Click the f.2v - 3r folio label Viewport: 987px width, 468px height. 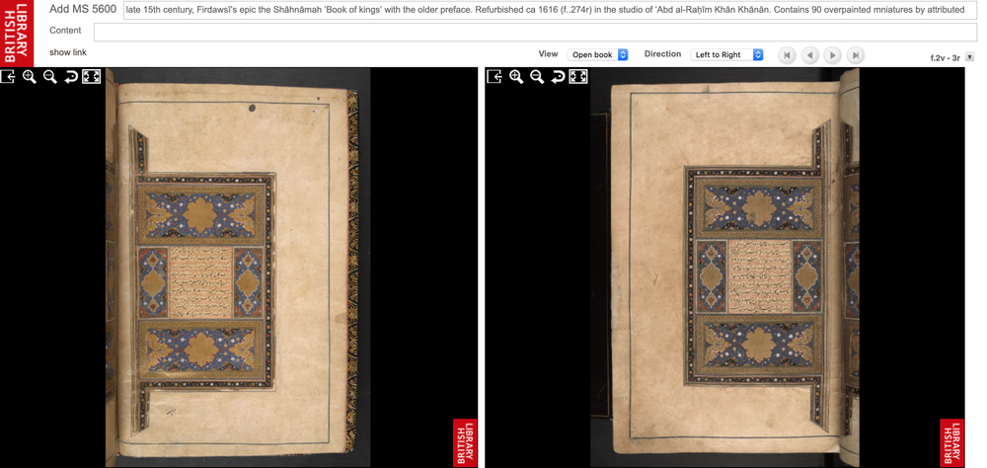[x=946, y=58]
